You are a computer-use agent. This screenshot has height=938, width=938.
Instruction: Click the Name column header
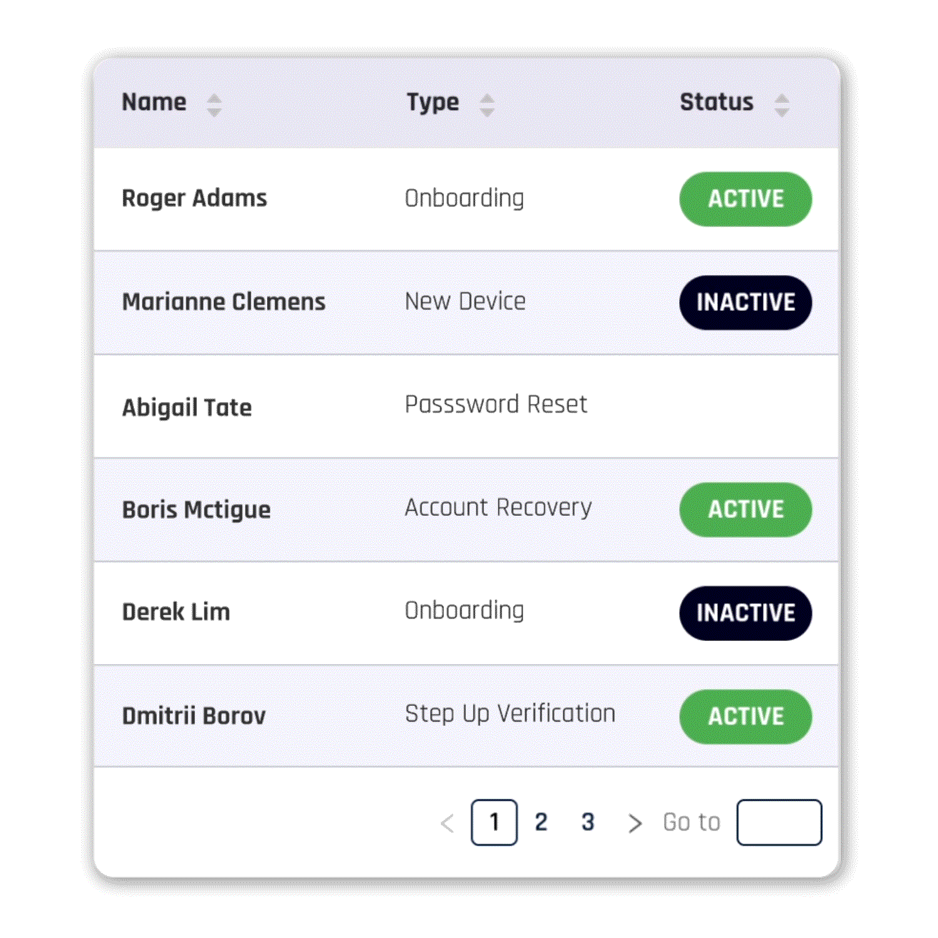pos(154,102)
